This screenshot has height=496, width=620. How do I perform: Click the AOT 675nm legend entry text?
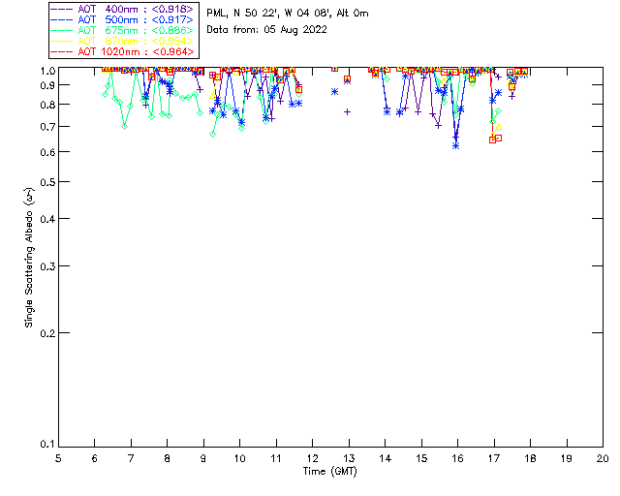click(136, 30)
